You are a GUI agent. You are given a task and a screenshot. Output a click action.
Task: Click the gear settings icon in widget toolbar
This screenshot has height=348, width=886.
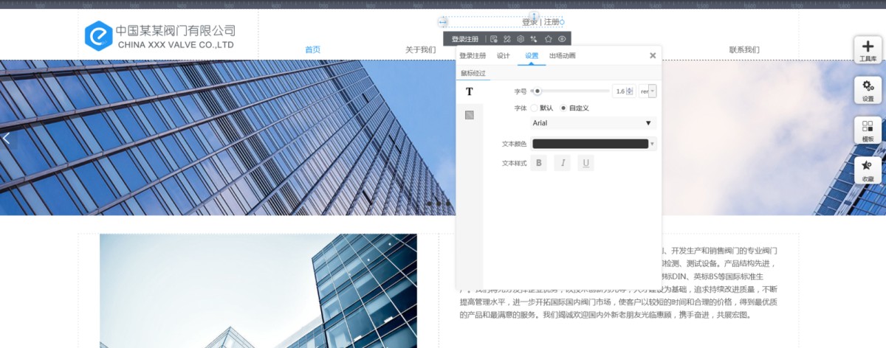[x=521, y=38]
